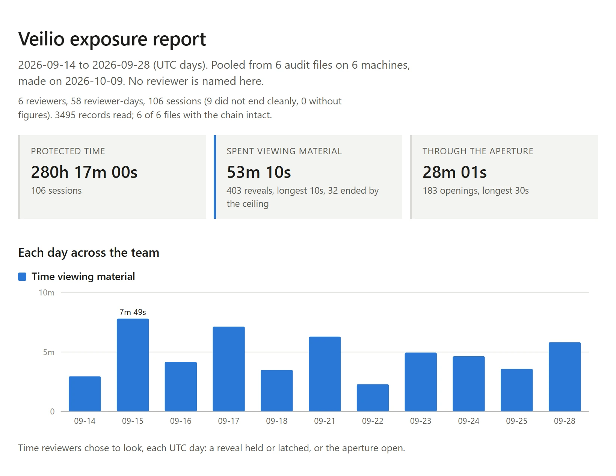Select the 09-22 bar in the chart
Screen dimensions: 616x476
tap(373, 398)
